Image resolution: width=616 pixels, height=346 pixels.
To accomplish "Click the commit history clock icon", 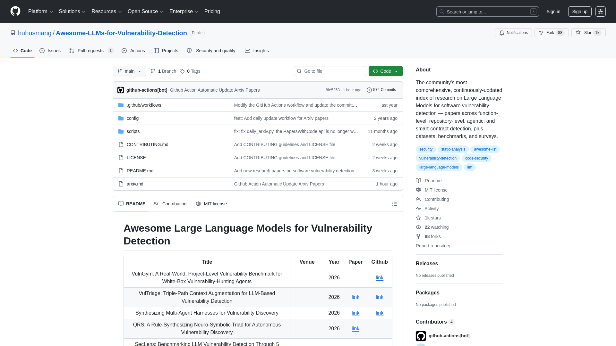I will (369, 90).
